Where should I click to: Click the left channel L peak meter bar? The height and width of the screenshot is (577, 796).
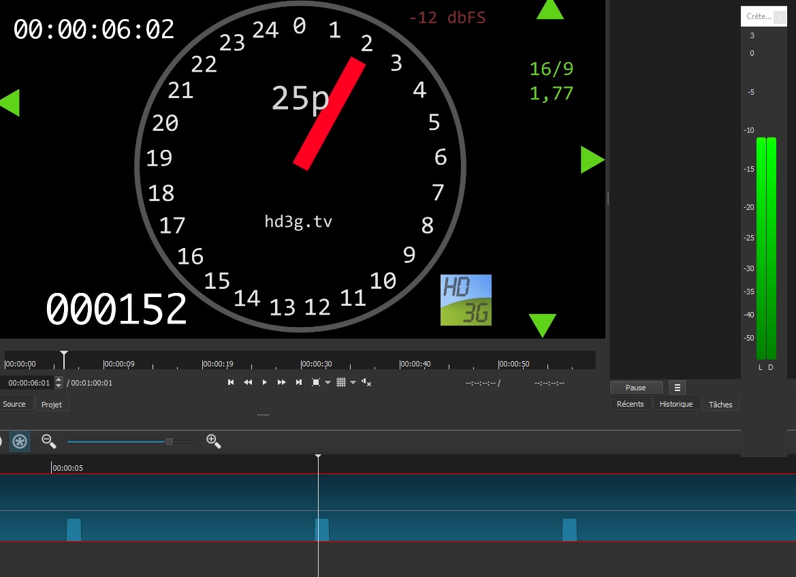click(x=761, y=249)
